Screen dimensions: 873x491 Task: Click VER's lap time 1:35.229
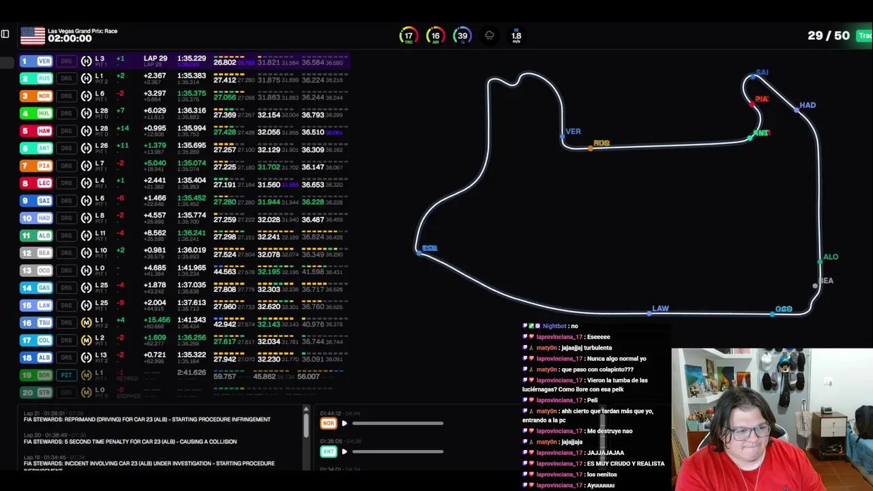pyautogui.click(x=192, y=59)
